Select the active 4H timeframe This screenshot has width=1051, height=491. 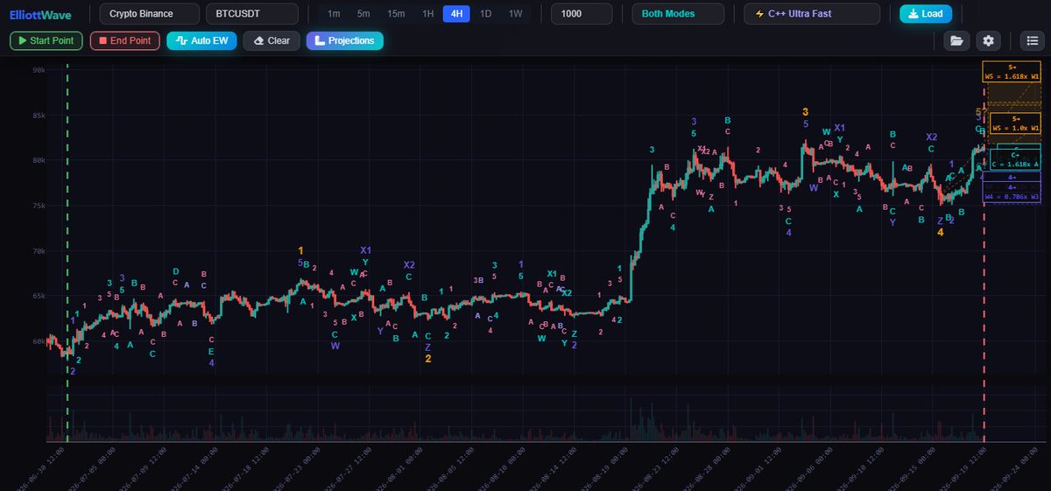pyautogui.click(x=456, y=14)
